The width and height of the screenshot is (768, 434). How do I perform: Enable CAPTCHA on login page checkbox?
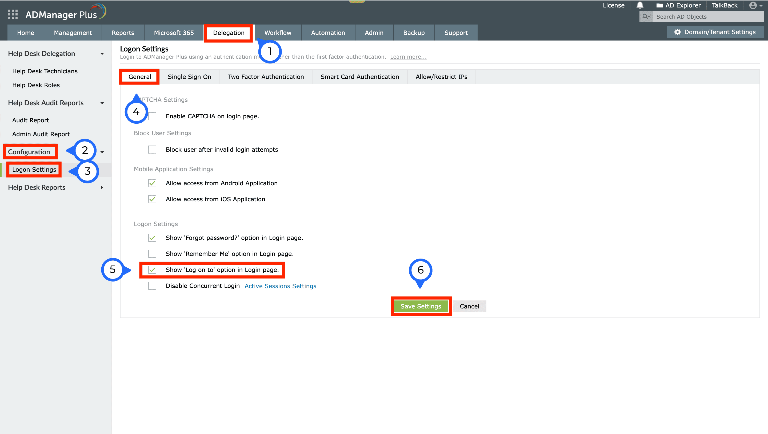[152, 116]
